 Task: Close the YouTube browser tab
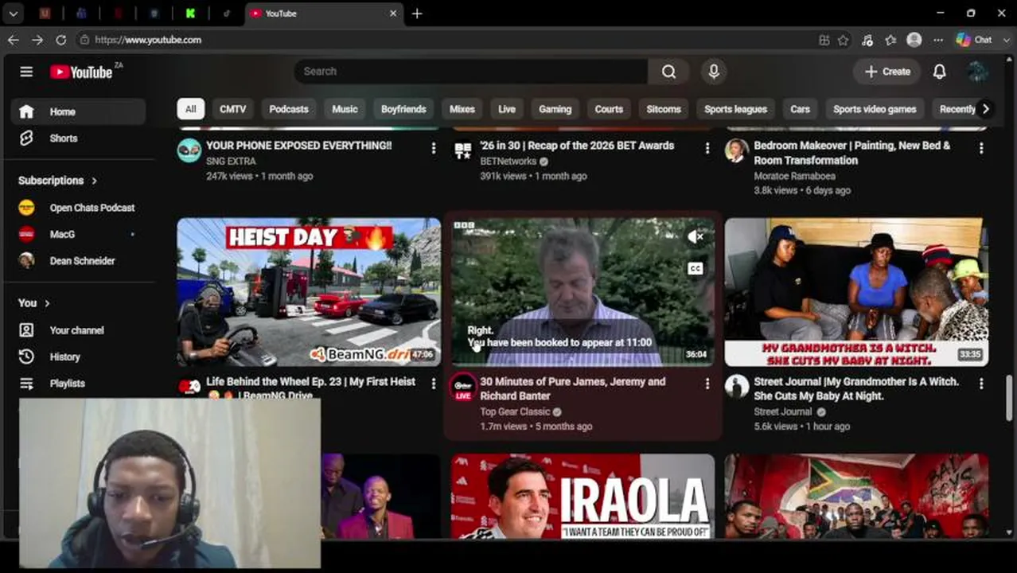(393, 14)
